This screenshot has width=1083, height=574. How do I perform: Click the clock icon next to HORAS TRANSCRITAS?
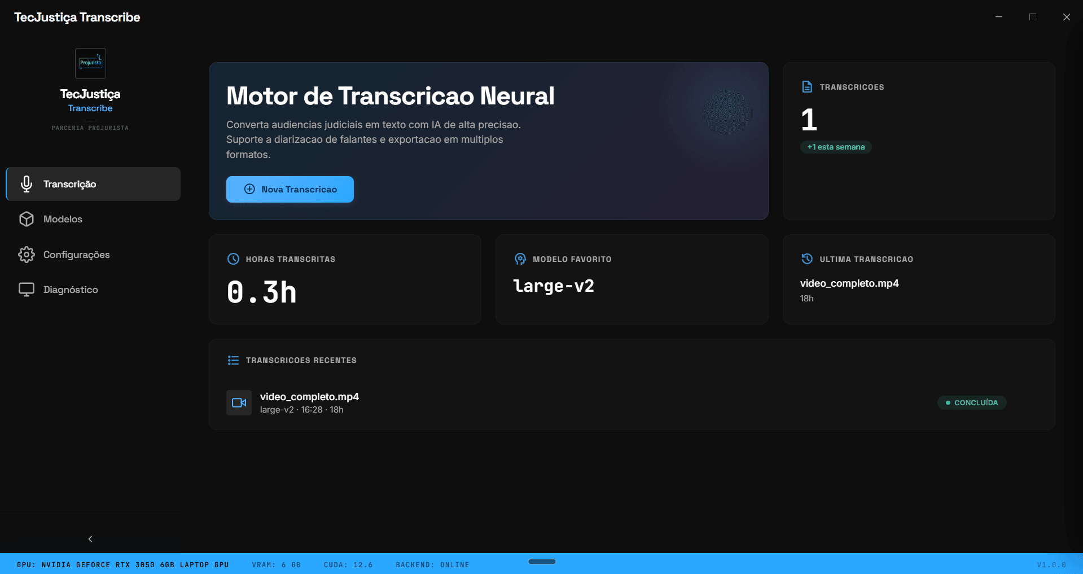[x=233, y=259]
